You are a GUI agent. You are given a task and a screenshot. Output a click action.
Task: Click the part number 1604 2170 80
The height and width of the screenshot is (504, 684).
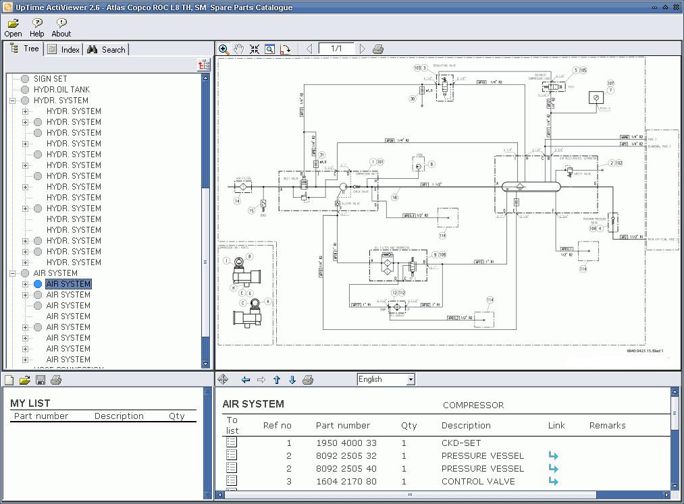(x=346, y=481)
